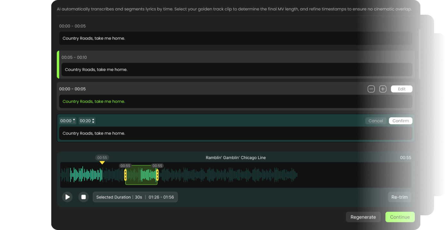
Task: Click the highlighted green waveform selection
Action: [141, 175]
